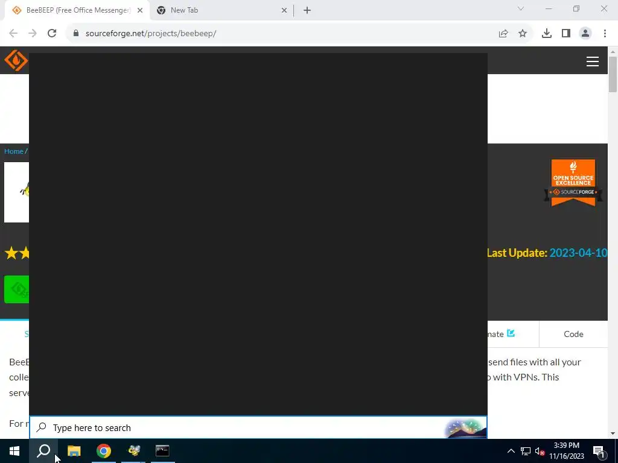Image resolution: width=618 pixels, height=463 pixels.
Task: Click the page's vertical scrollbar thumb
Action: (x=613, y=74)
